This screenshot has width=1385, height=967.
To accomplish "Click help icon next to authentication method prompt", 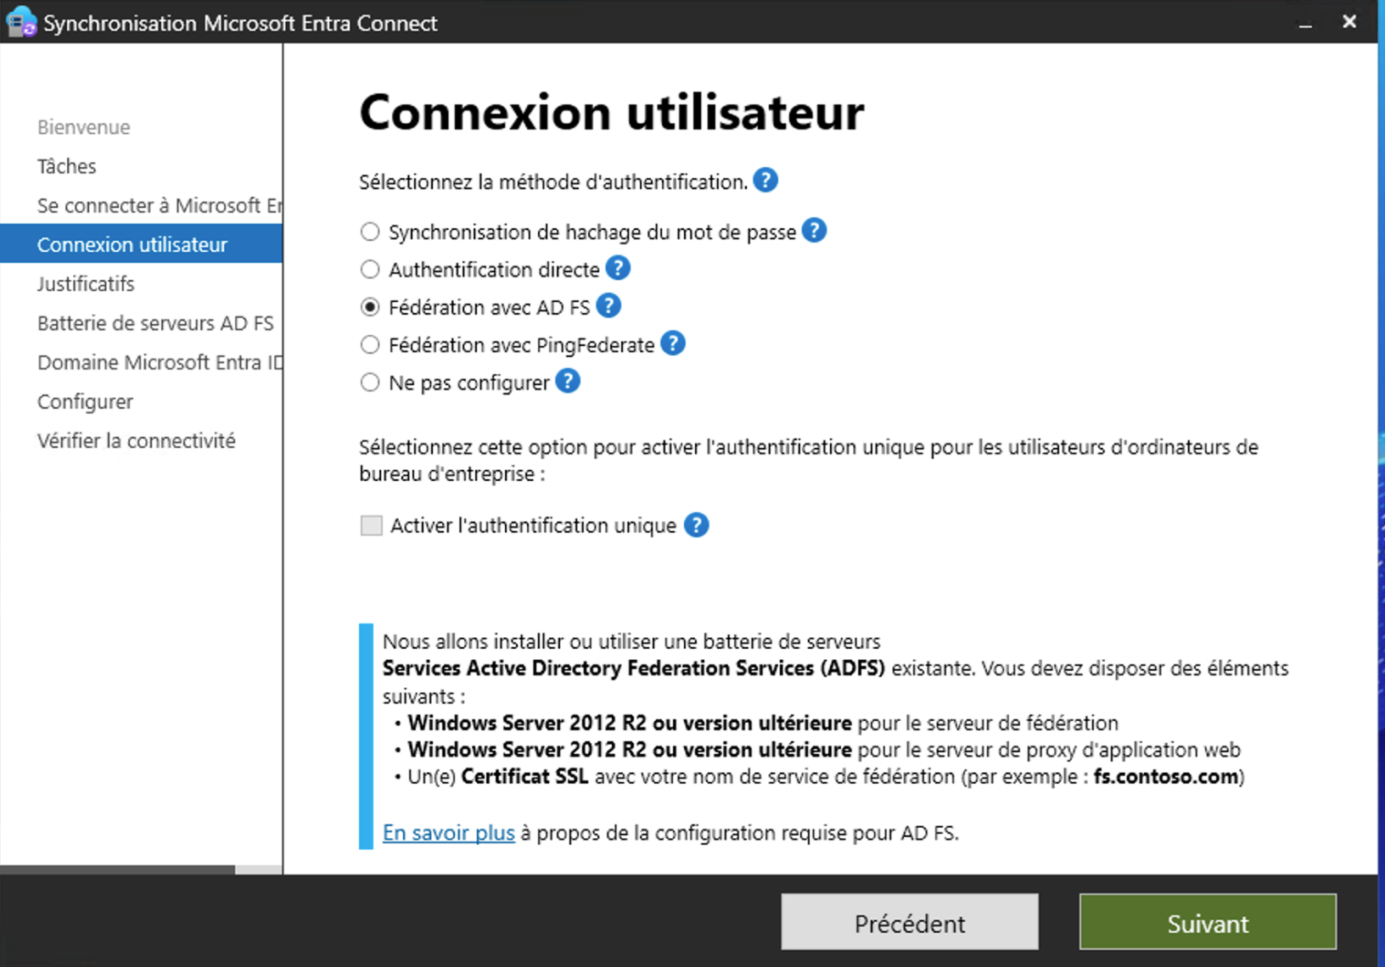I will (765, 181).
